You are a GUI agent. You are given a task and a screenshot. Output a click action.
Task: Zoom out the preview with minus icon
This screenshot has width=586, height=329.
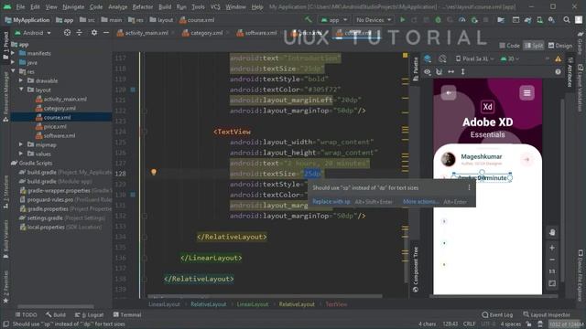552,260
